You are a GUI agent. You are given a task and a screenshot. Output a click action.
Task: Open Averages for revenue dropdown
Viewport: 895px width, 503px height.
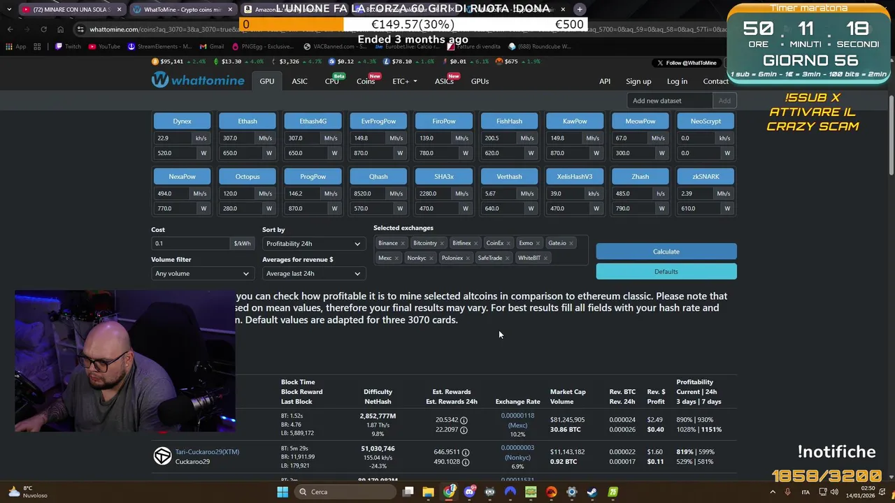313,274
